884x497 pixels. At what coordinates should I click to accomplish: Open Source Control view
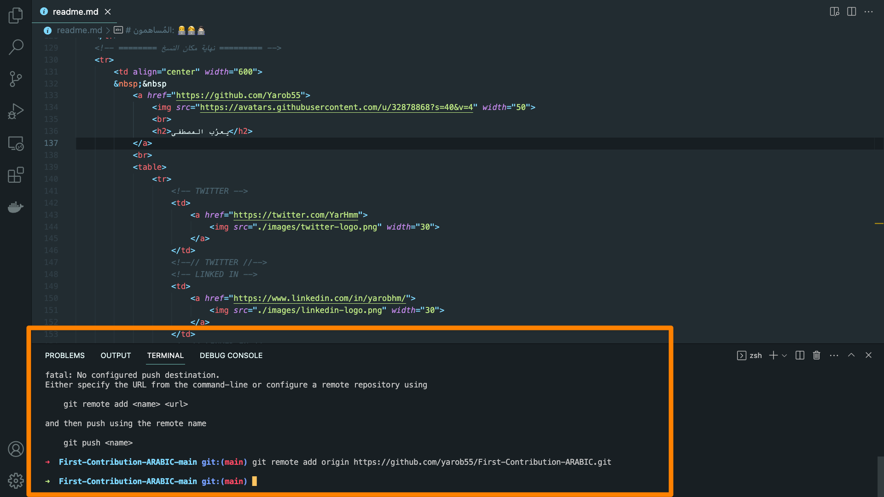(16, 79)
